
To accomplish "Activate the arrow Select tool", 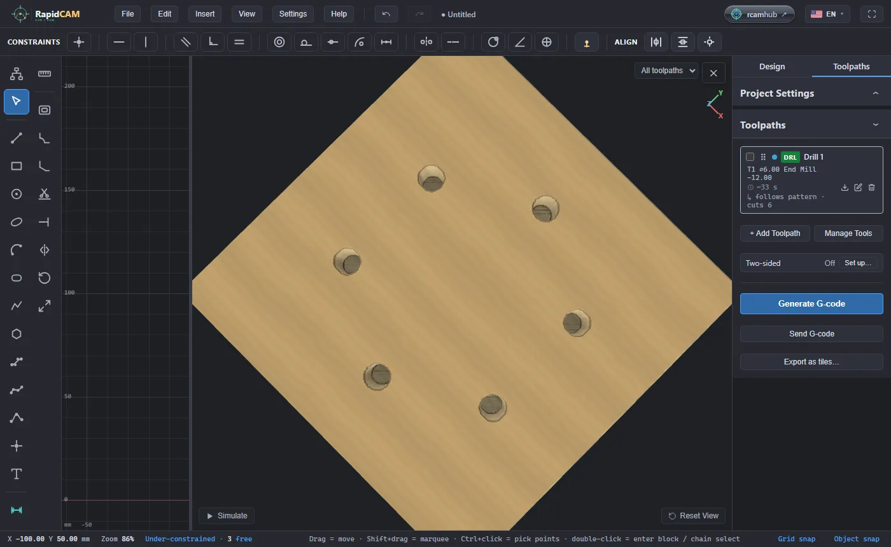I will [17, 102].
